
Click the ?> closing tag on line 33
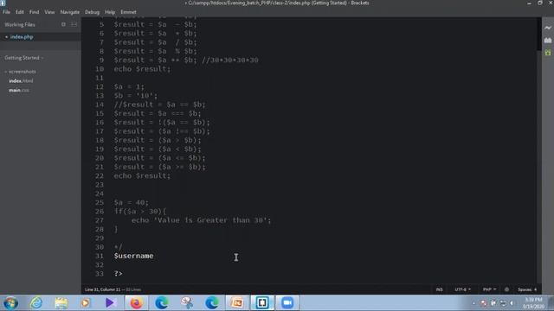118,274
